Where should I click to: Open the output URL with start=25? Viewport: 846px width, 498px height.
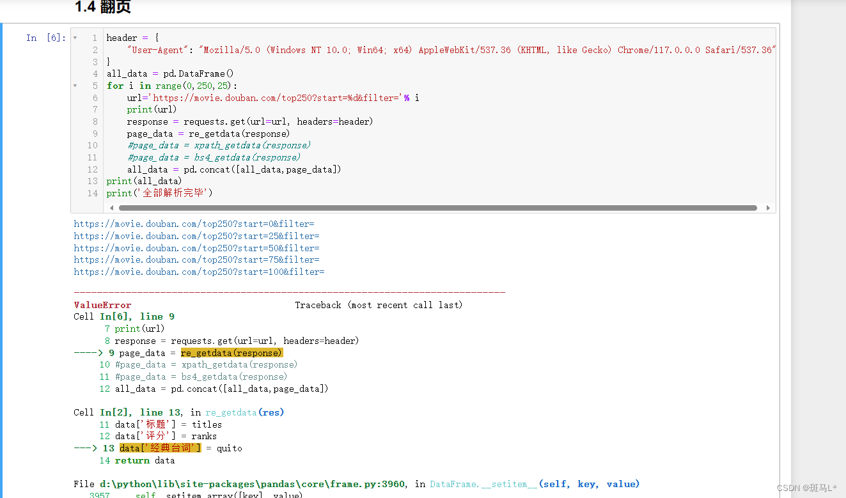coord(196,236)
